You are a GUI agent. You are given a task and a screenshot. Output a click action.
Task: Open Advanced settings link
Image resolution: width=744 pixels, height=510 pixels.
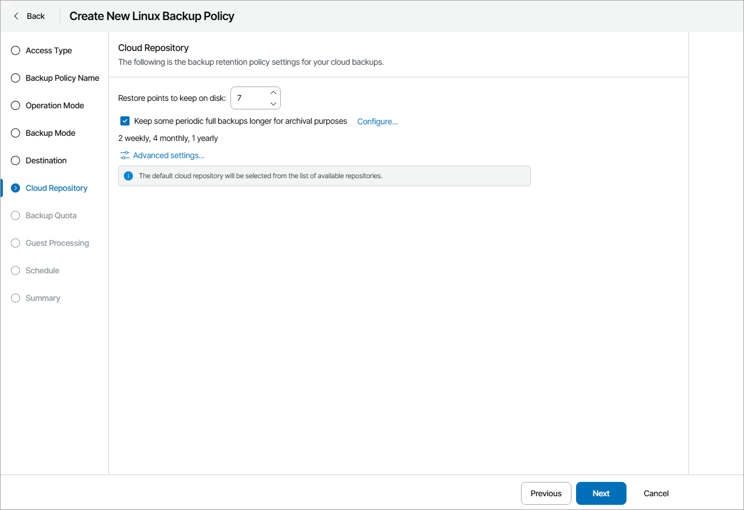click(169, 155)
